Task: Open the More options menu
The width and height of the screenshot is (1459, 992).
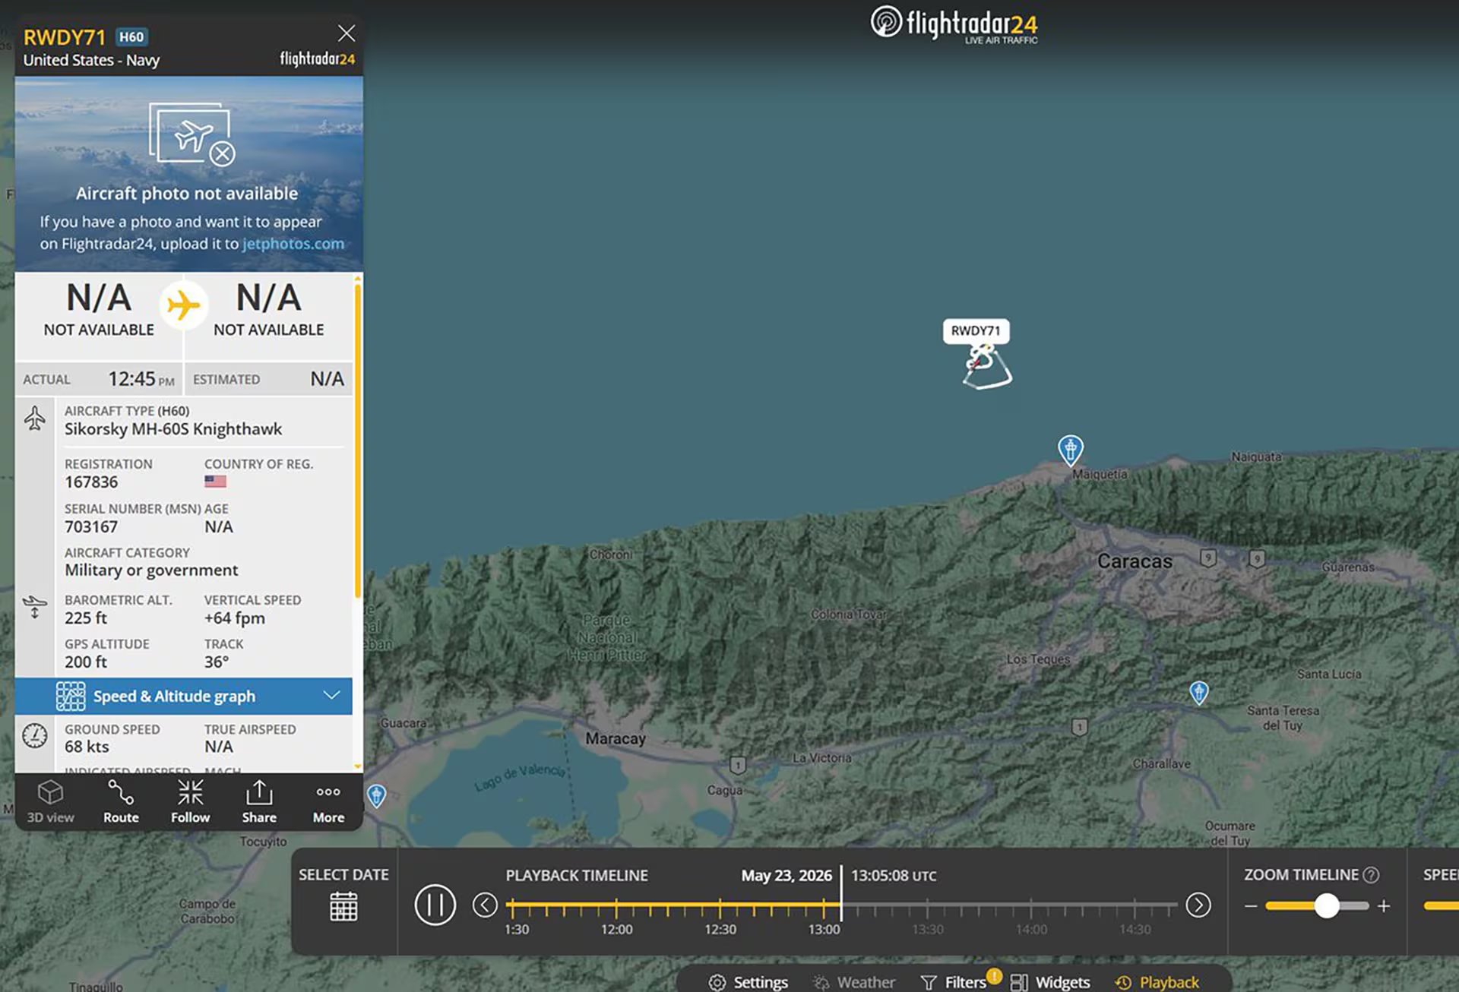Action: (328, 801)
